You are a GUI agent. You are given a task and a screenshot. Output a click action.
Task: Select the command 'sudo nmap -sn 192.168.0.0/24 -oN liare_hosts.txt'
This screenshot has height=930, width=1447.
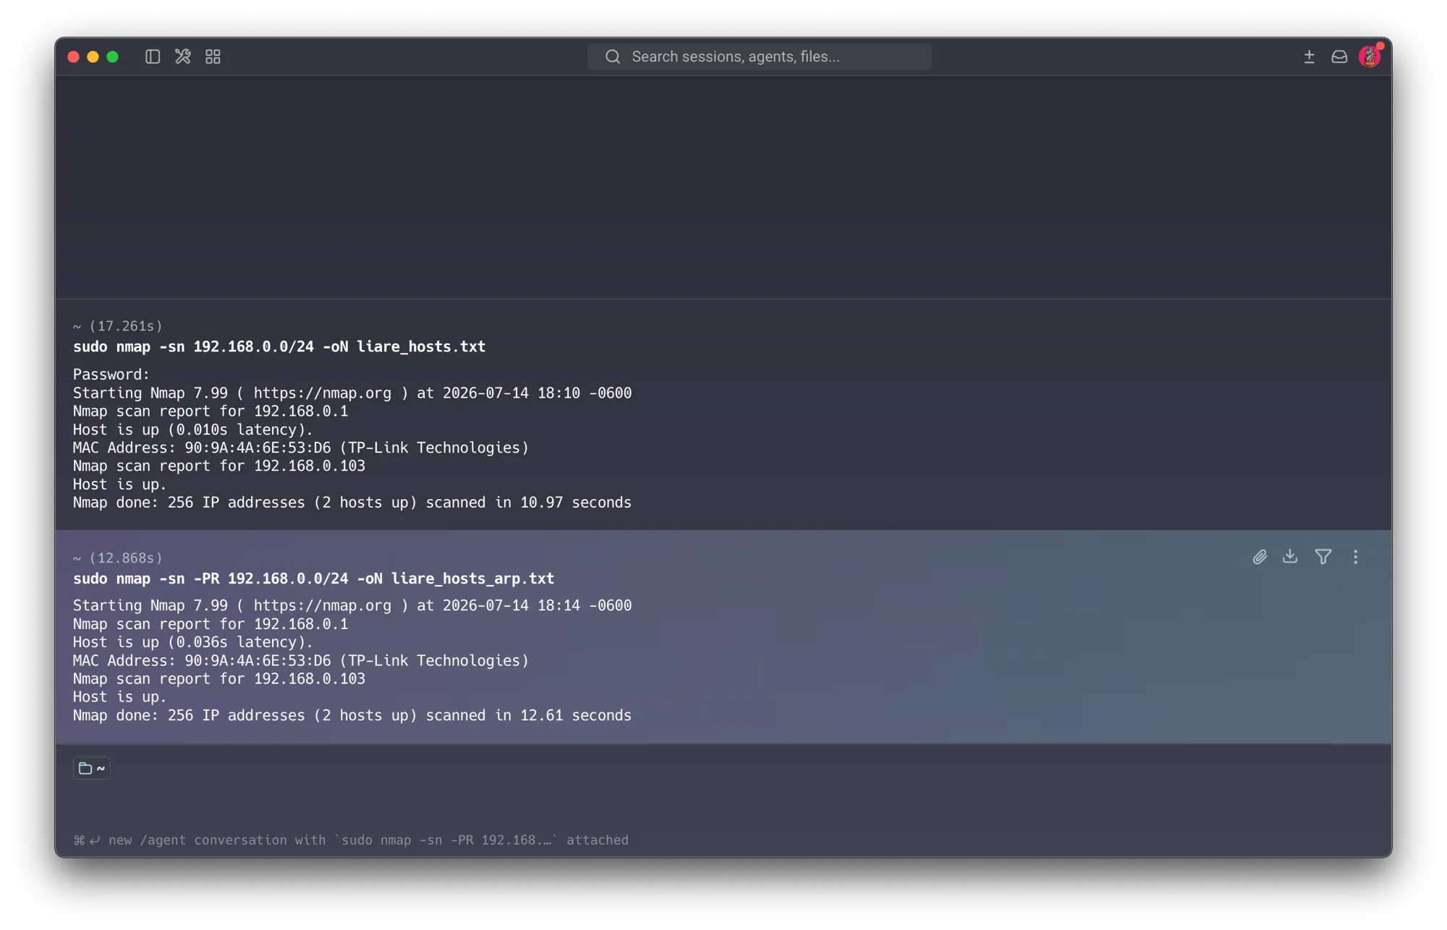tap(279, 346)
